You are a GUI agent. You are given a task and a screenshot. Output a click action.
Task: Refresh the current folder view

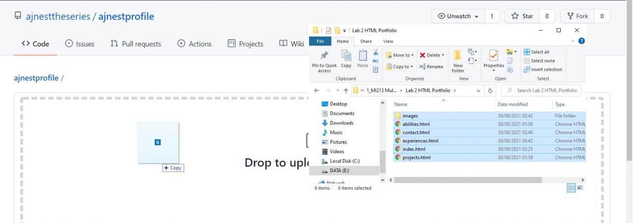coord(490,91)
